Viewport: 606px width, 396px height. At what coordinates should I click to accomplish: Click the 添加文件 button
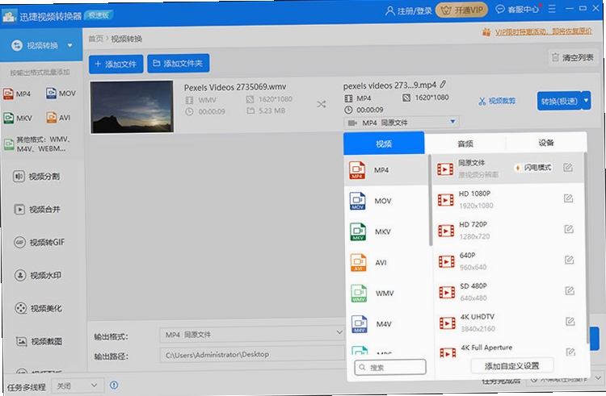click(116, 64)
